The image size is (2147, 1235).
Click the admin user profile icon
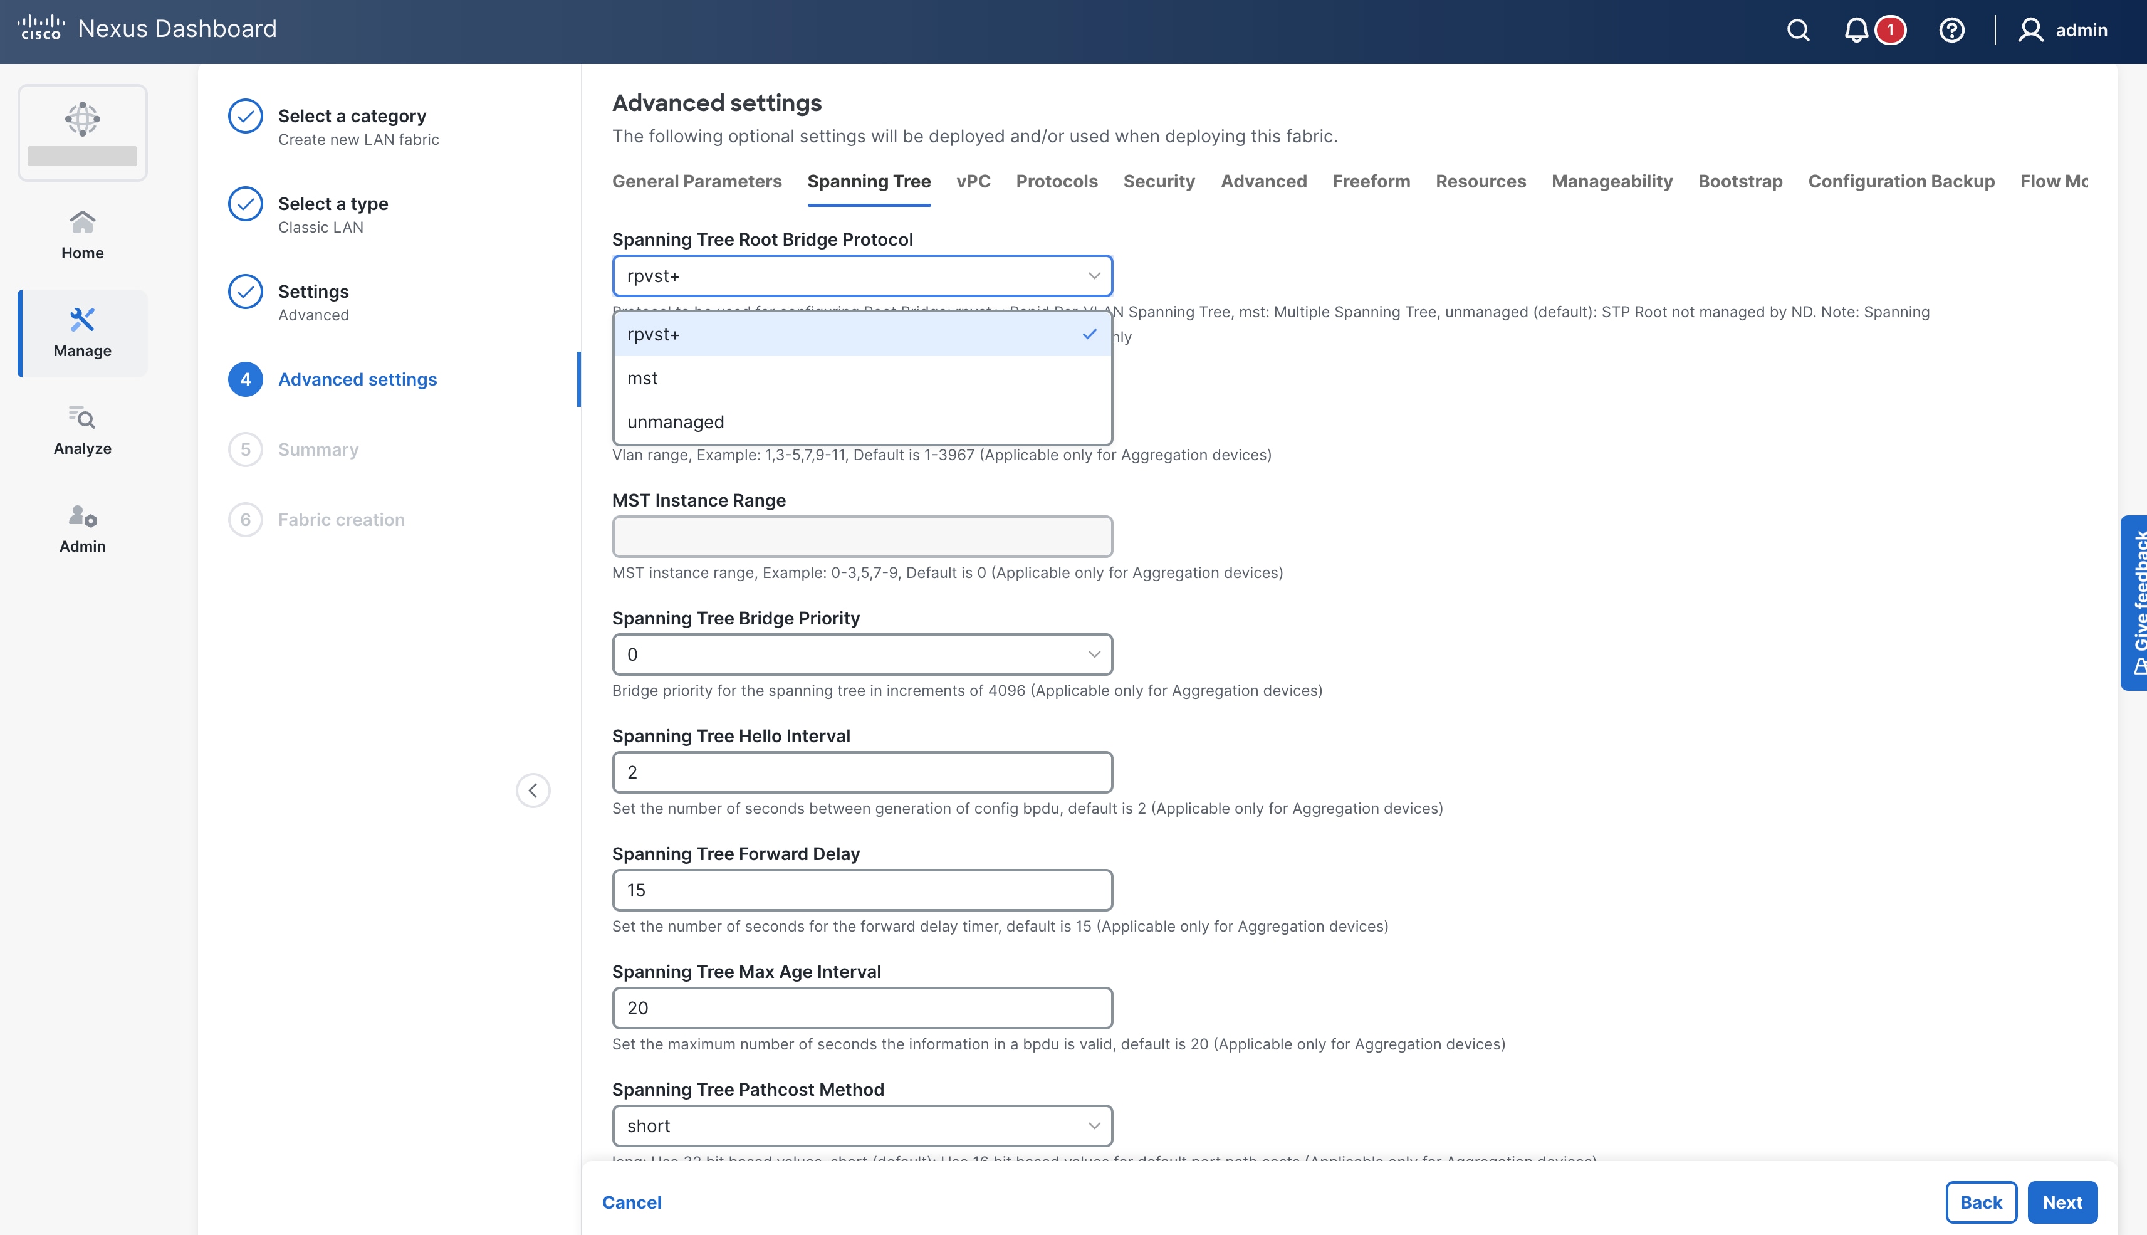pos(2032,29)
